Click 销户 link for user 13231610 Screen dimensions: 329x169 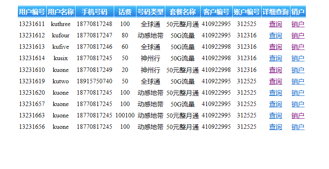[x=298, y=70]
